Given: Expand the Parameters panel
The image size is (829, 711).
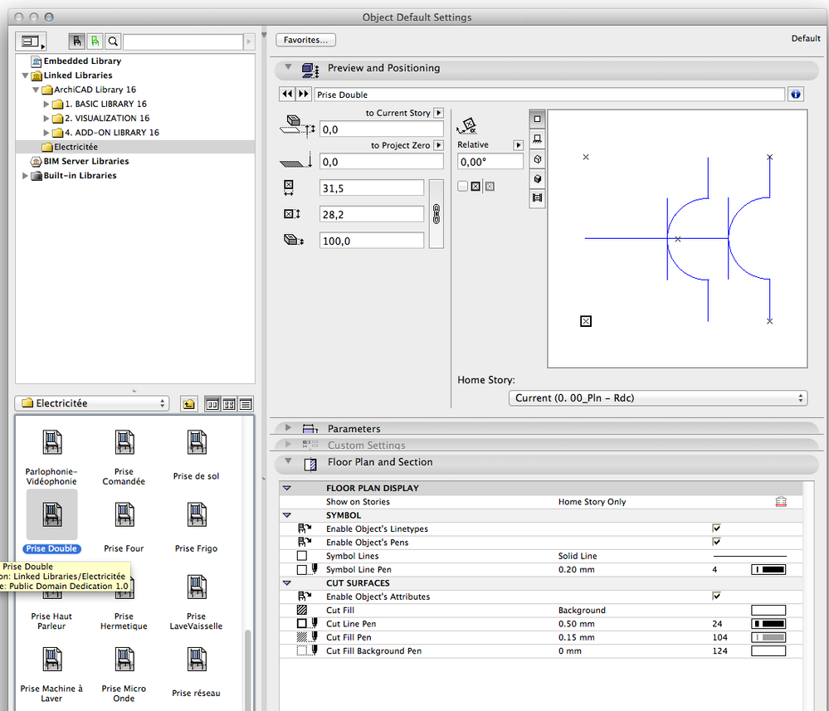Looking at the screenshot, I should [x=289, y=428].
